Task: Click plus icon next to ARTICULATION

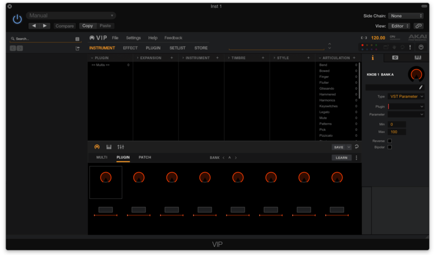Action: pyautogui.click(x=354, y=58)
